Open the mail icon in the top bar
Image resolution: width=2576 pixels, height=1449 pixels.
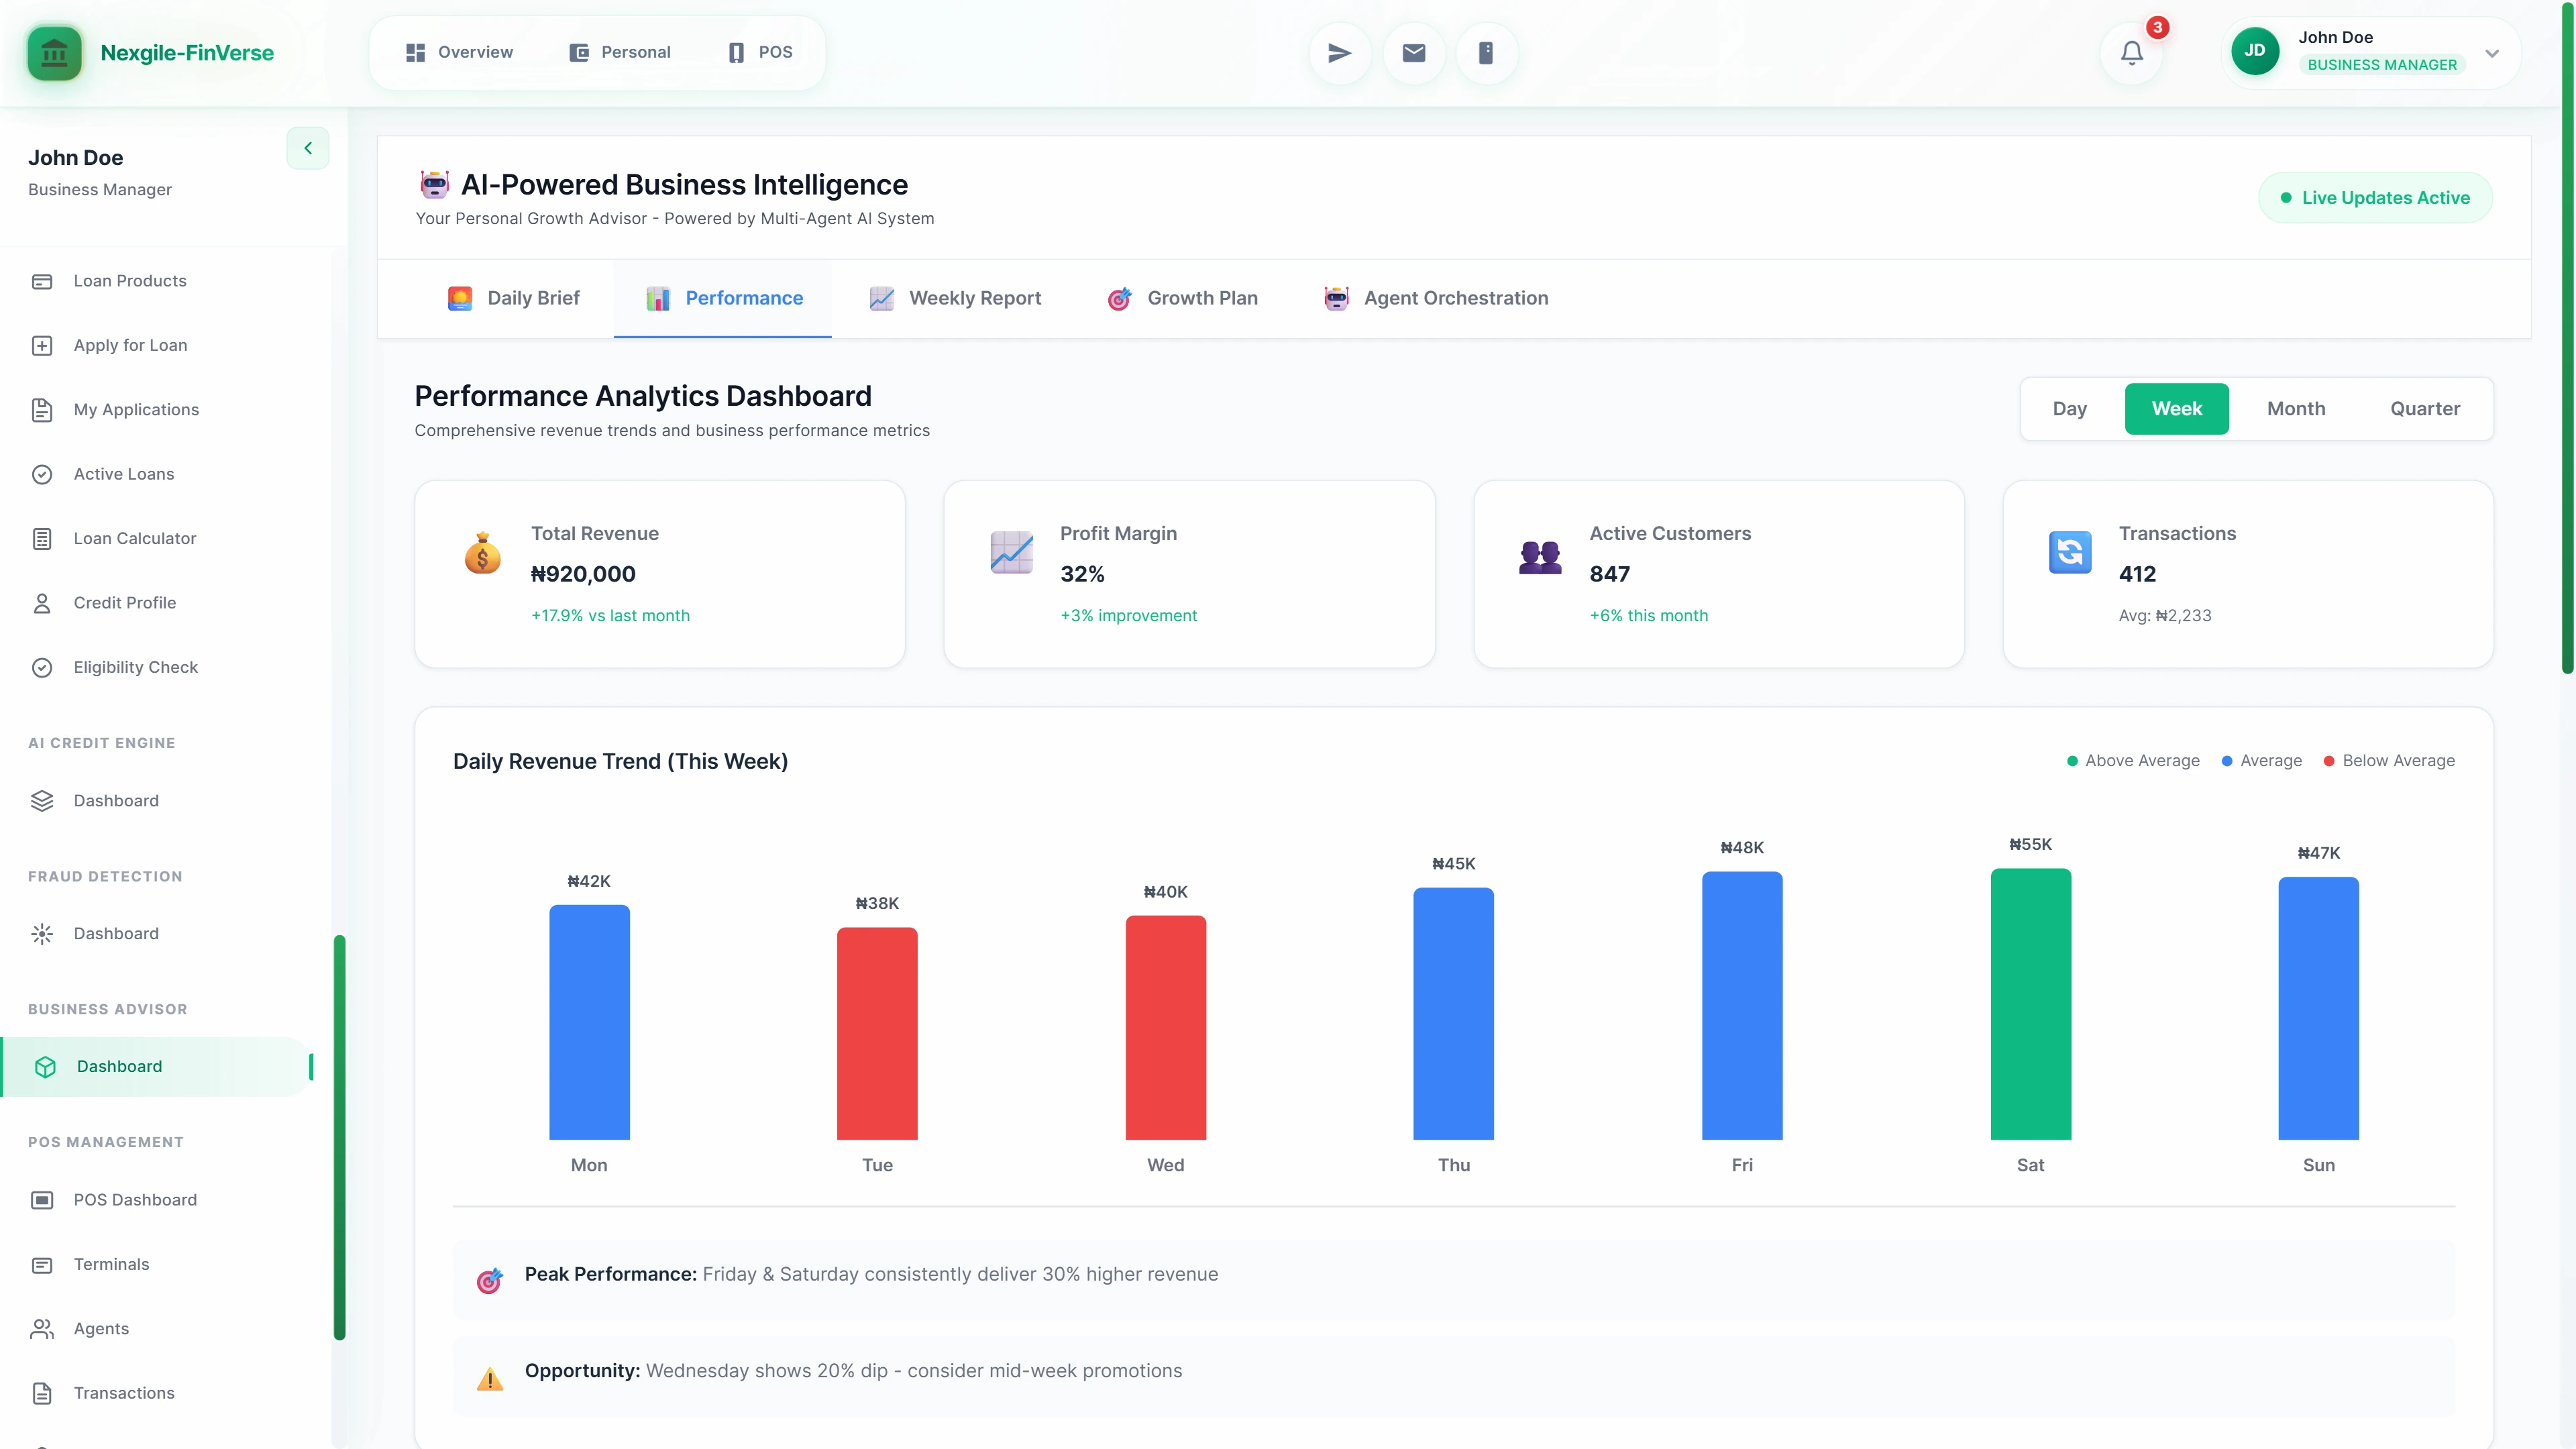[x=1413, y=52]
